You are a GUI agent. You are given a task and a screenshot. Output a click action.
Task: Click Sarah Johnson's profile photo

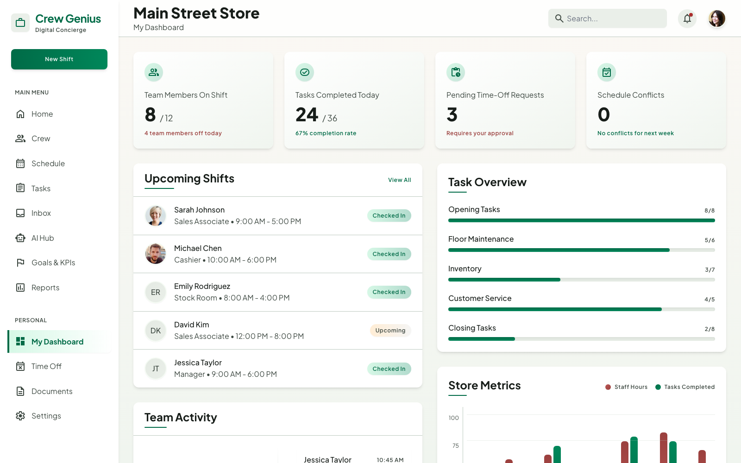[156, 216]
